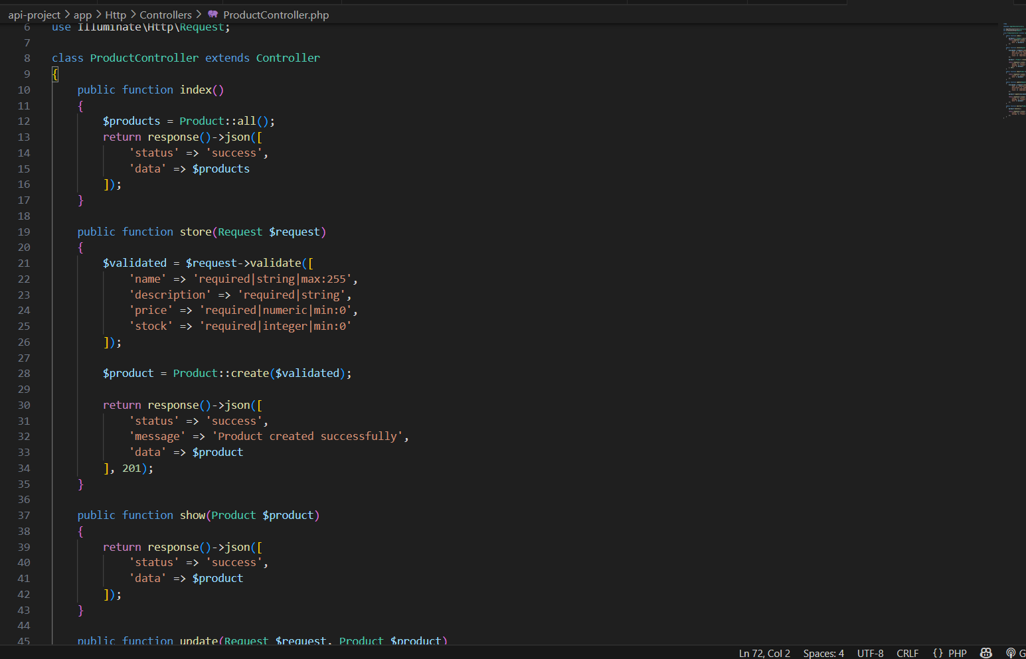
Task: Open the Http breadcrumb segment
Action: point(116,15)
